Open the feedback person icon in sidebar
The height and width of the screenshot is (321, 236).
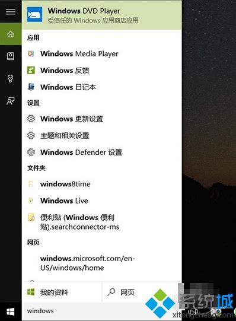pos(11,101)
